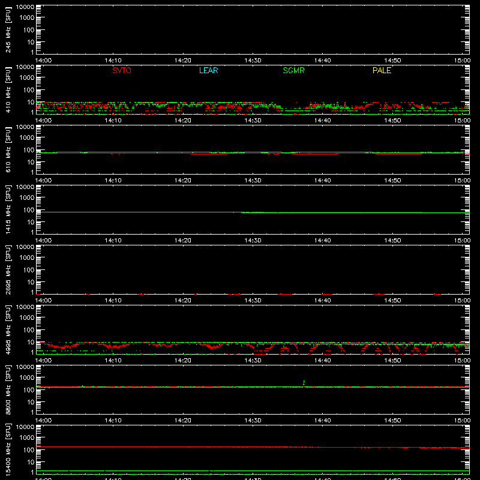Select the 610 MHz [SFU] axis title
The width and height of the screenshot is (480, 480).
(x=8, y=149)
